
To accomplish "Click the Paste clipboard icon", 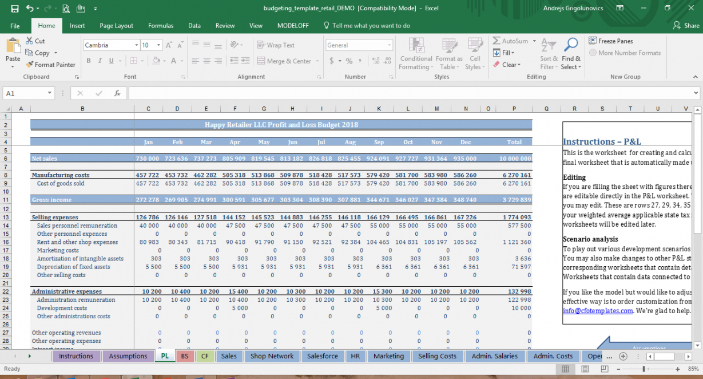I will [x=13, y=46].
